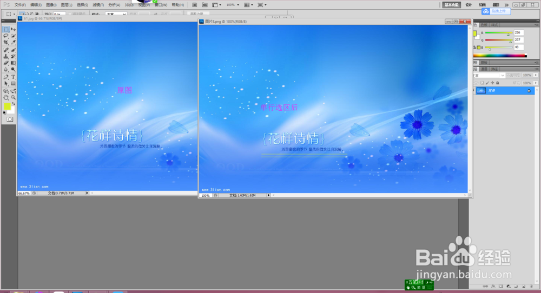Edit the G value field showing 237
The width and height of the screenshot is (541, 293).
pyautogui.click(x=519, y=39)
